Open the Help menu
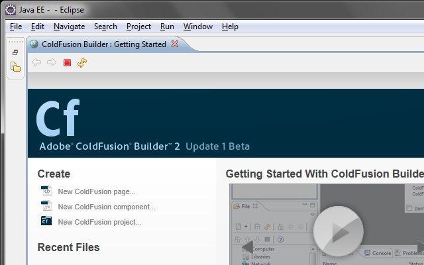Screen dimensions: 424x265 (x=230, y=26)
